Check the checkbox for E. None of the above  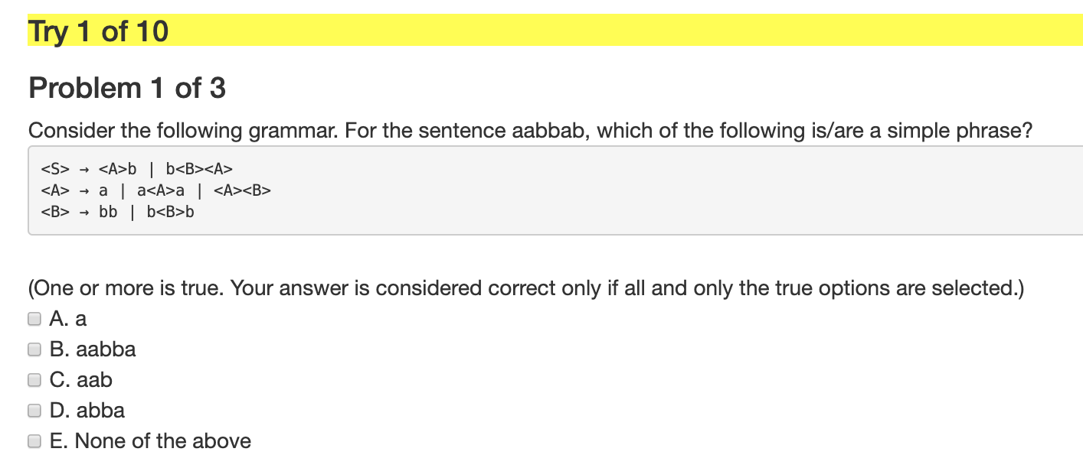[x=34, y=440]
